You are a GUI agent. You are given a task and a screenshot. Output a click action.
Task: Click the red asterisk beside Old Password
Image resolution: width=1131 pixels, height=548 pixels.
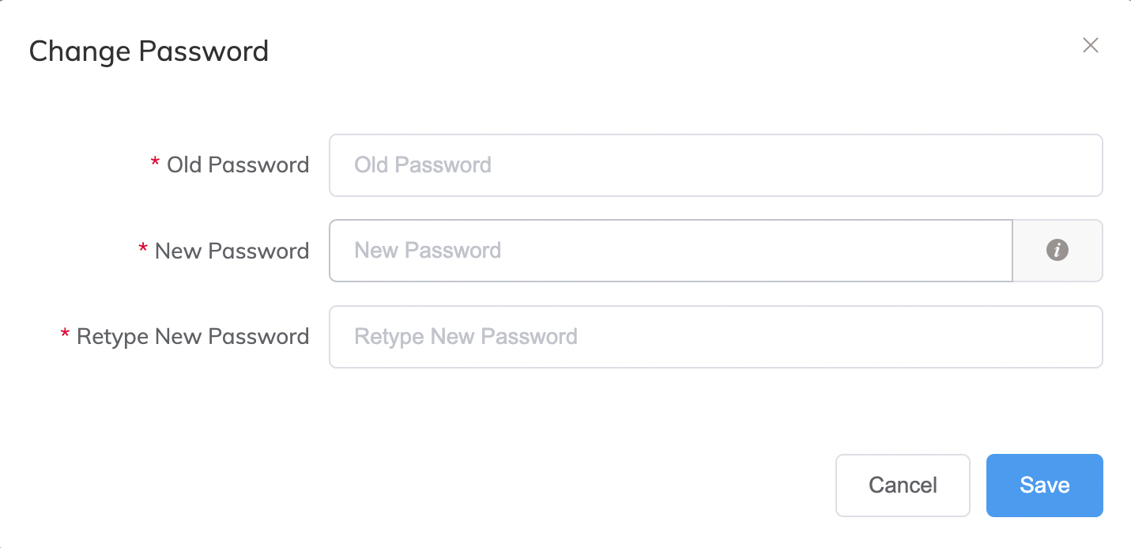click(156, 164)
